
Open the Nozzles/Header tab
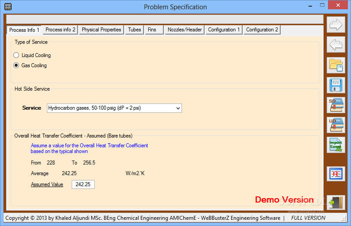pyautogui.click(x=185, y=30)
